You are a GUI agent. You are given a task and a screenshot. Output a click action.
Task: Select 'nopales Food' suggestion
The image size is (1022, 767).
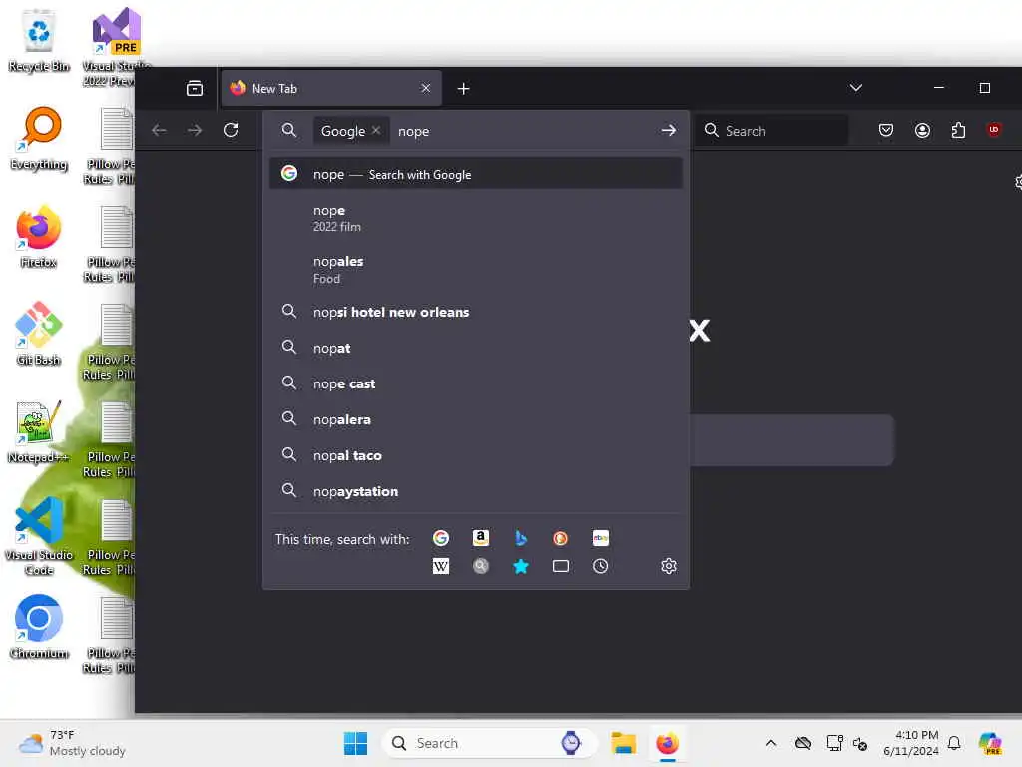476,269
